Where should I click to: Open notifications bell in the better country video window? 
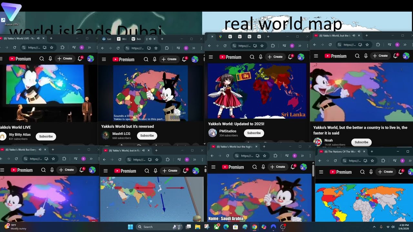396,56
